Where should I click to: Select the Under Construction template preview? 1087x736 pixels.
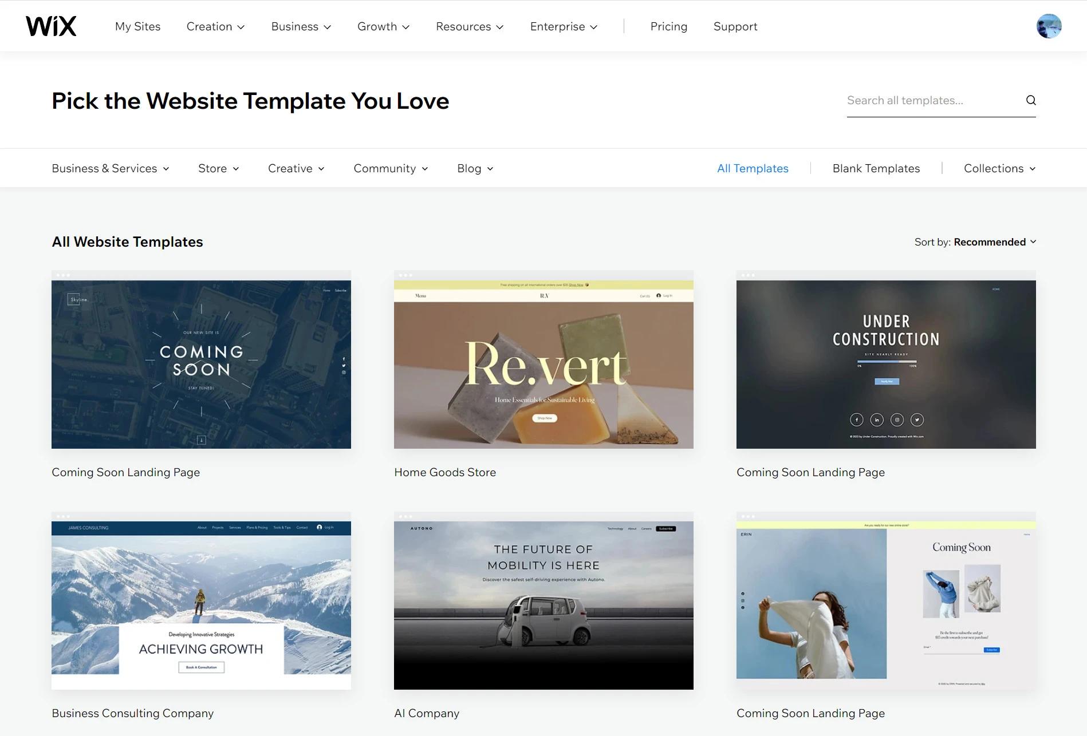[885, 364]
